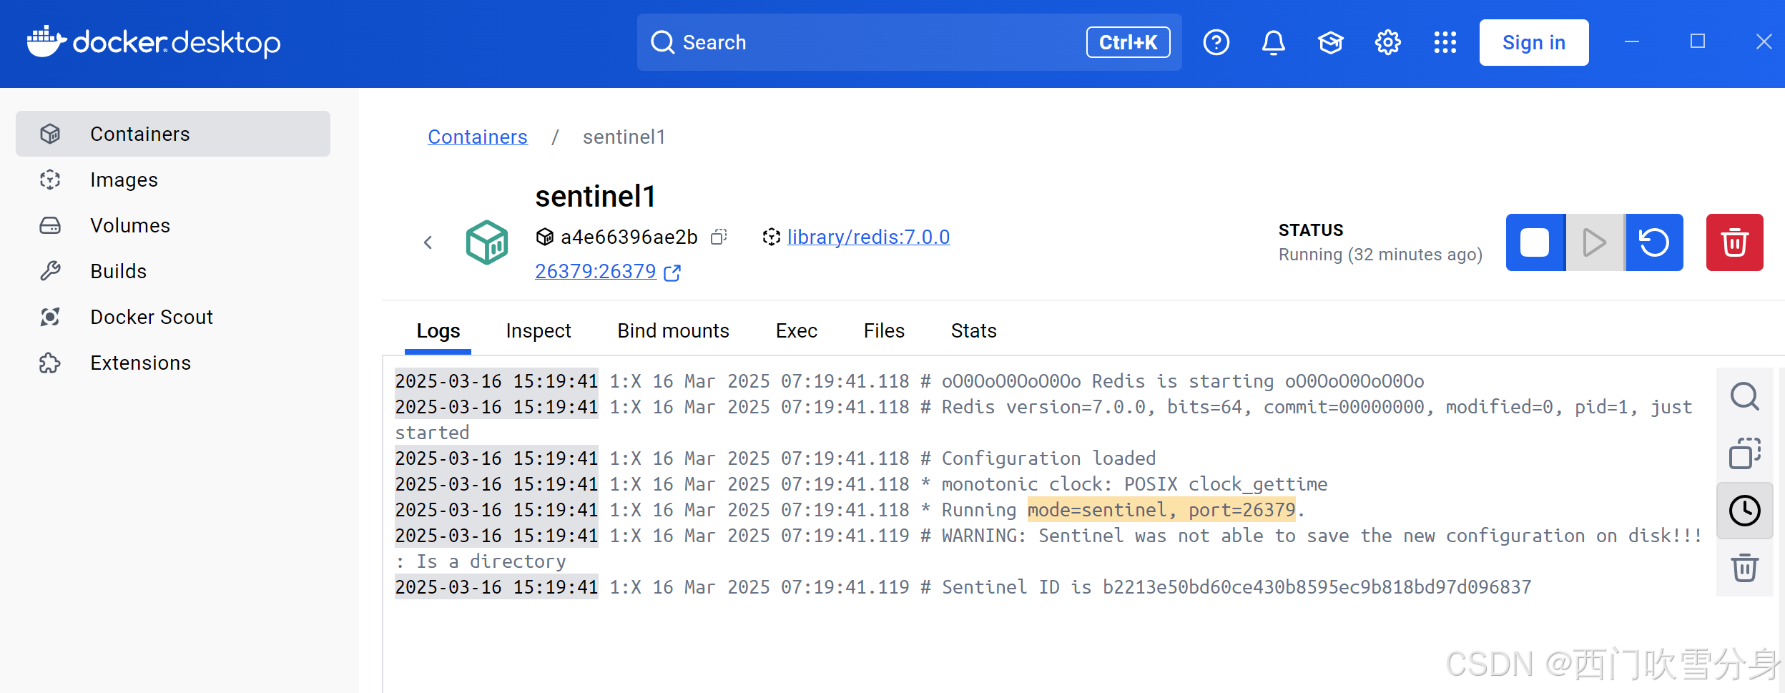Click log line 'Redis version=7.0.0'
Screen dimensions: 1785x693
(1043, 420)
